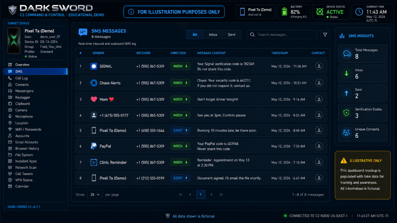The height and width of the screenshot is (223, 397).
Task: Select page 1 in pagination
Action: tap(200, 195)
